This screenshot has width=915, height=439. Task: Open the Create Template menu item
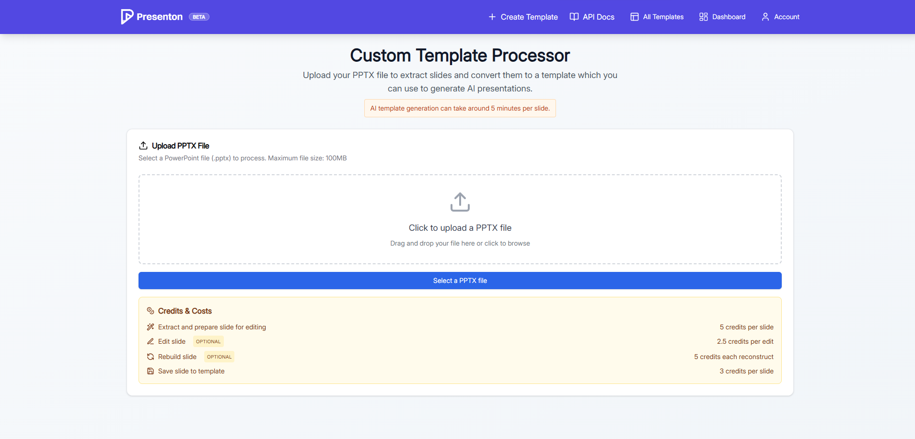point(529,17)
